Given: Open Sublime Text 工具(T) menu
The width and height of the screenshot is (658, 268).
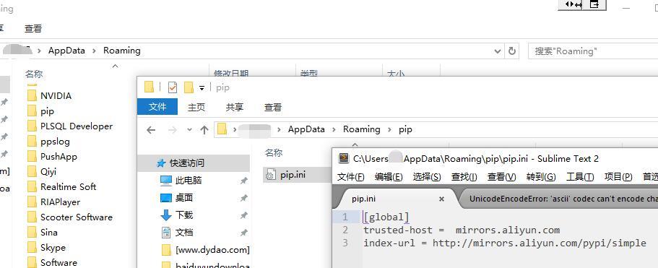Looking at the screenshot, I should pyautogui.click(x=580, y=177).
